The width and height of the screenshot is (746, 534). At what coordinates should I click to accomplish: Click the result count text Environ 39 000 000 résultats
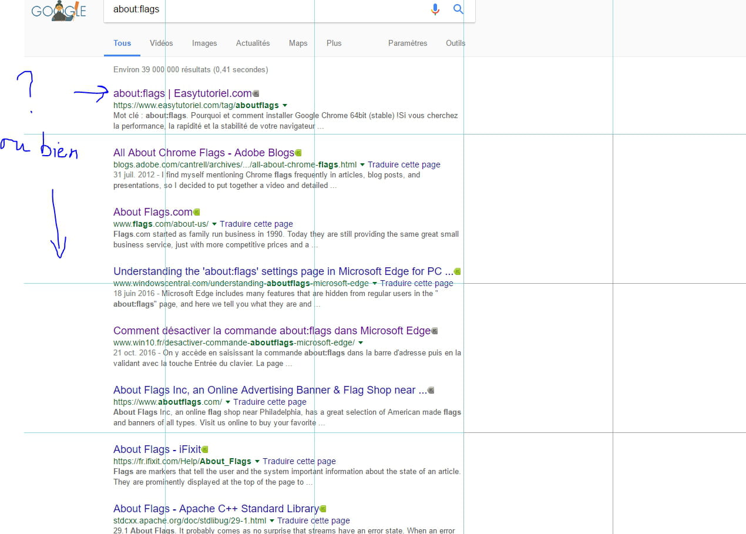191,69
